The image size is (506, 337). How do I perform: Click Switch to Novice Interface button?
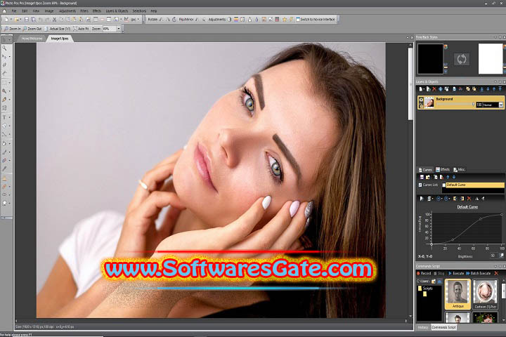(316, 20)
